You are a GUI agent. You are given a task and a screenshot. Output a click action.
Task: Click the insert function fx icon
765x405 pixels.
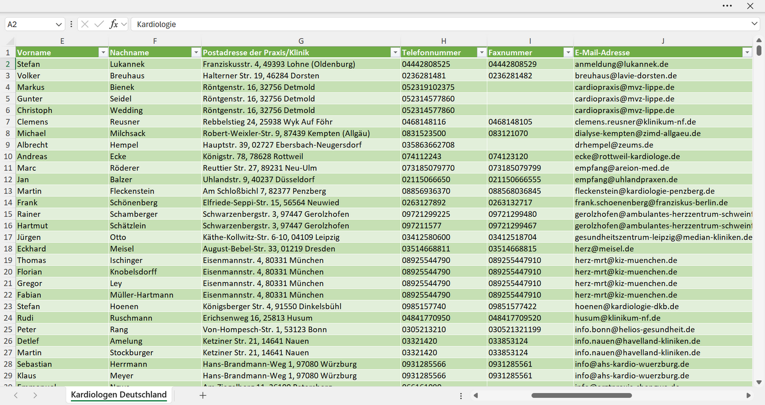pos(113,24)
